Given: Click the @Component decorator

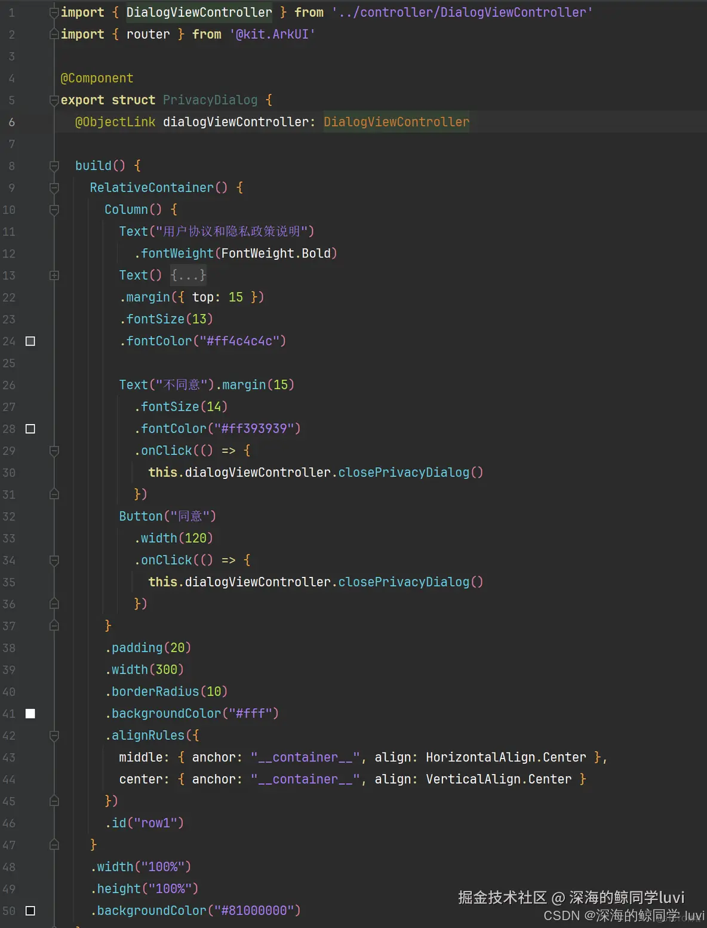Looking at the screenshot, I should [x=97, y=78].
